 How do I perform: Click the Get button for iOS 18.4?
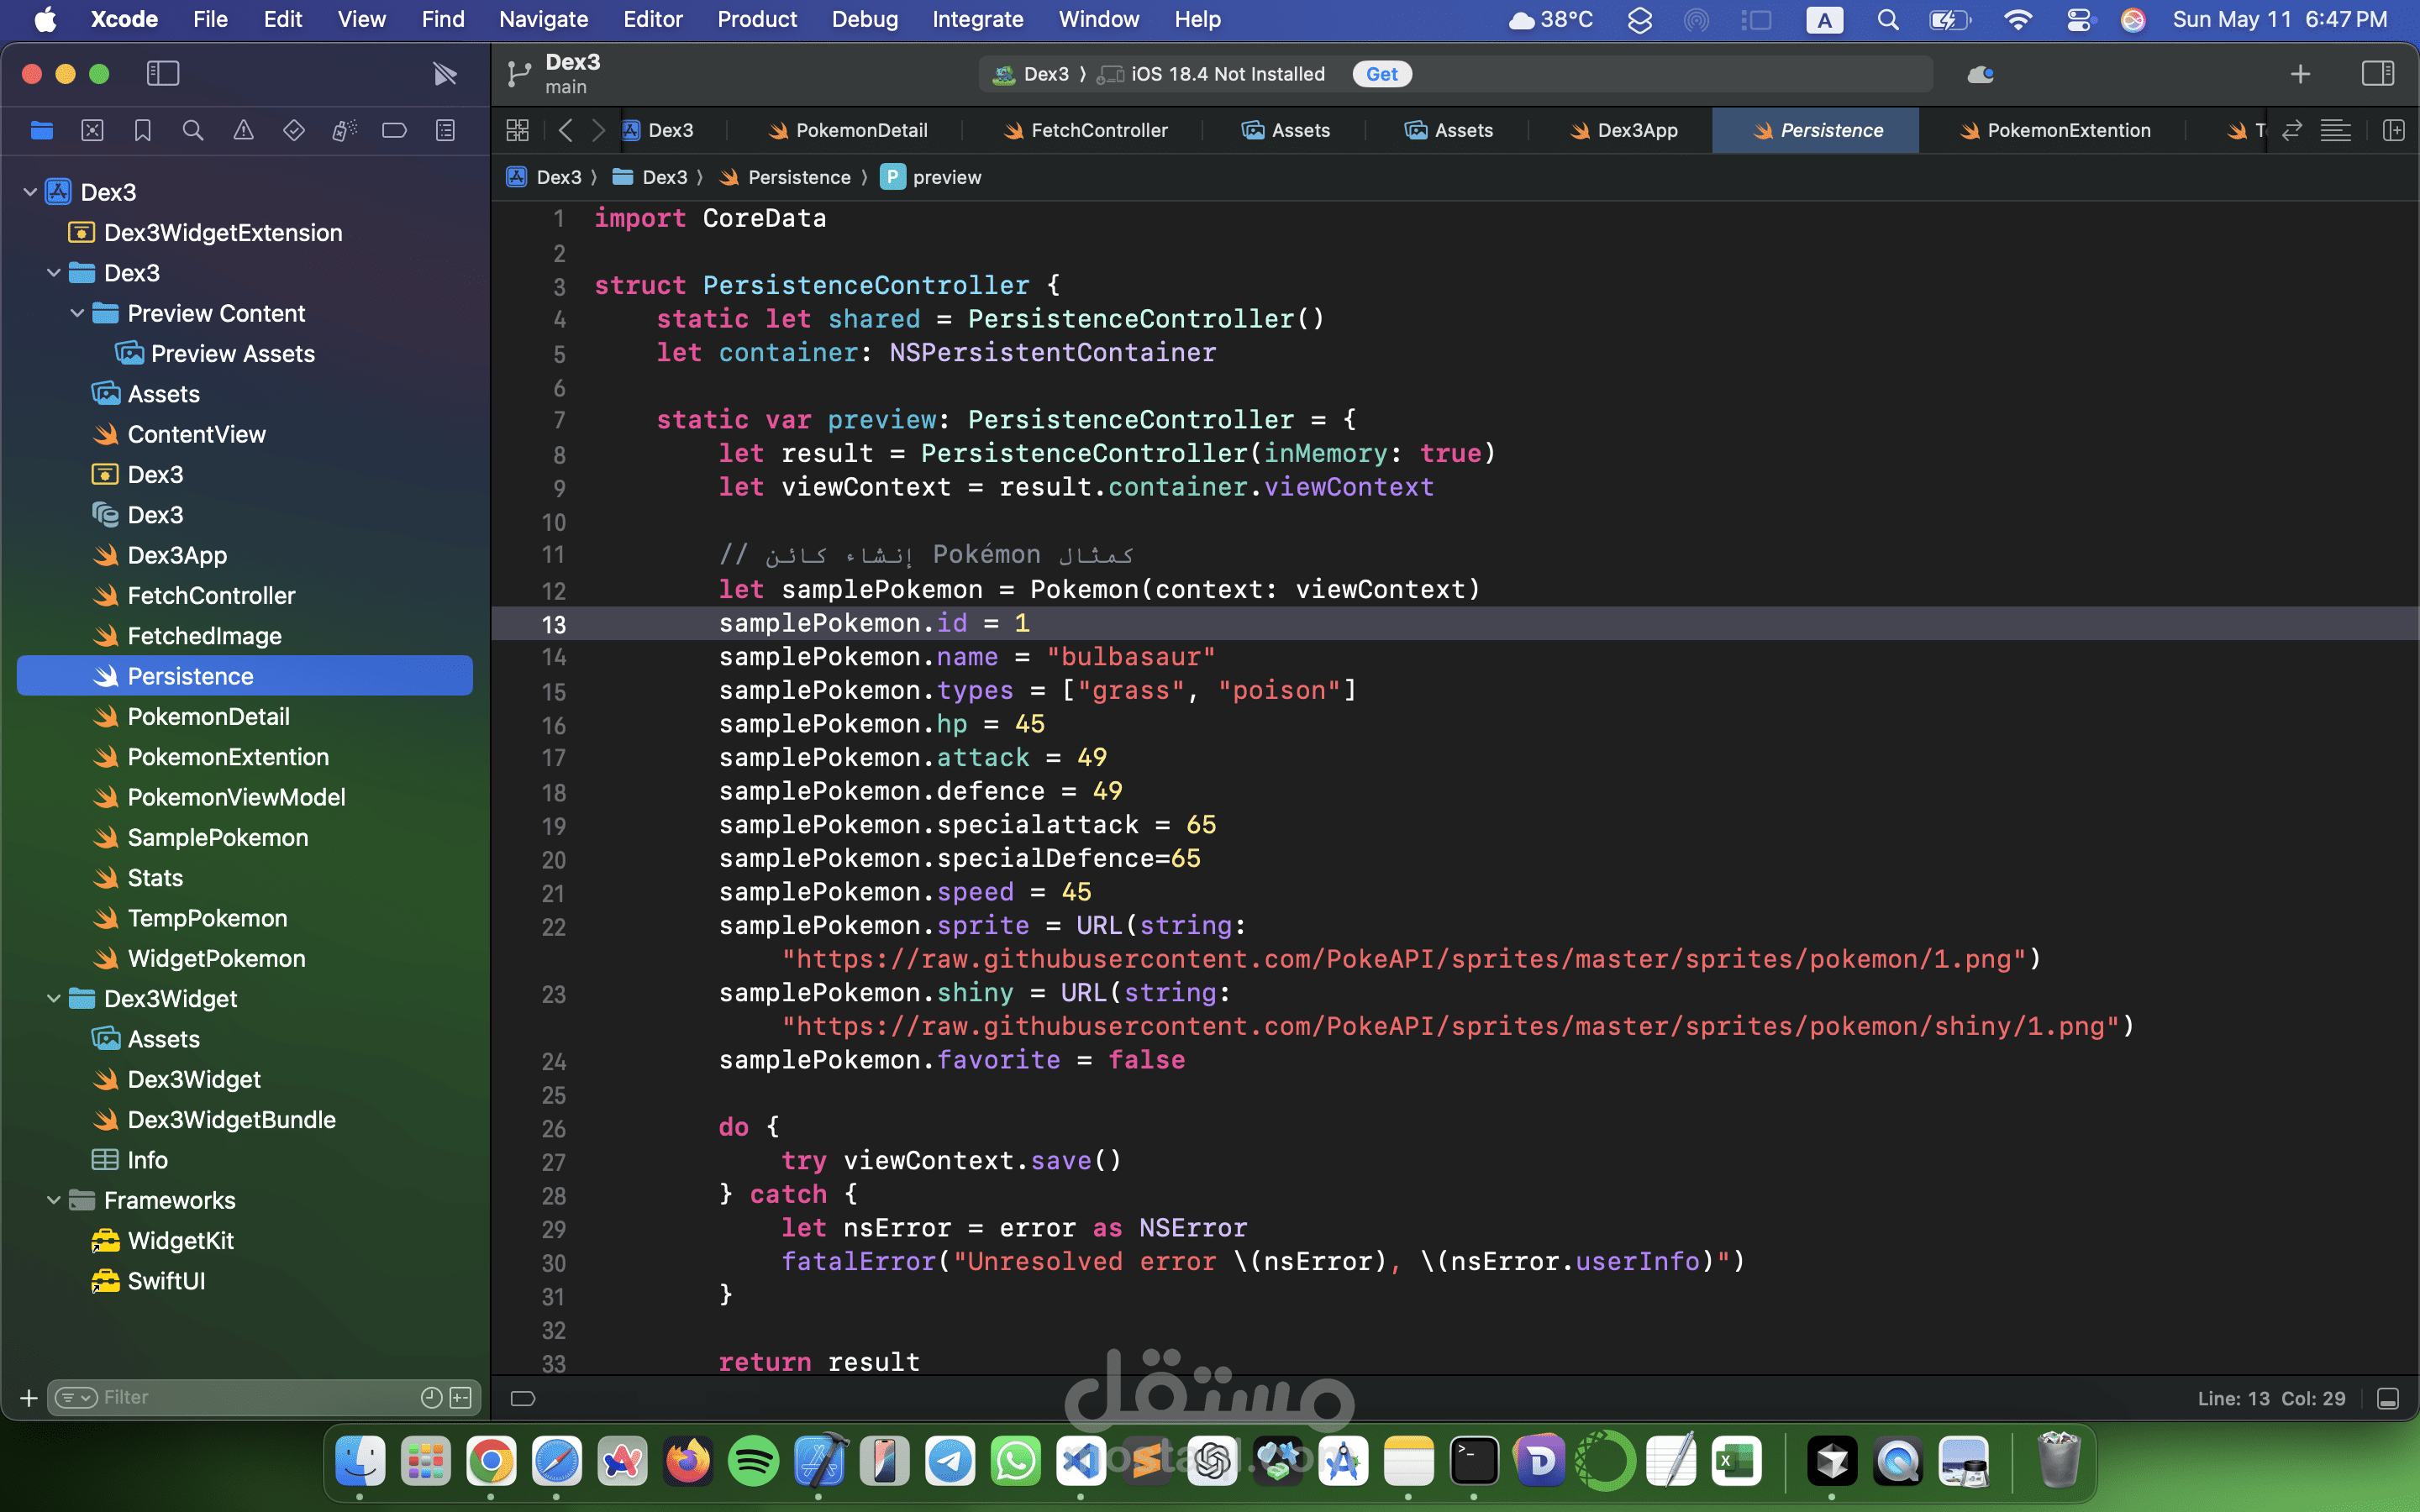coord(1382,74)
